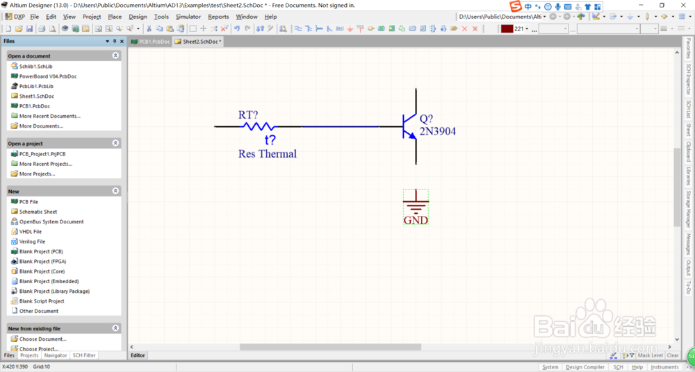Select the Place Wire tool icon
The height and width of the screenshot is (372, 695).
(298, 28)
